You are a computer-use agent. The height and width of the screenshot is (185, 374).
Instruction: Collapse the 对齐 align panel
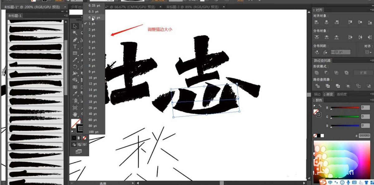tap(314, 10)
